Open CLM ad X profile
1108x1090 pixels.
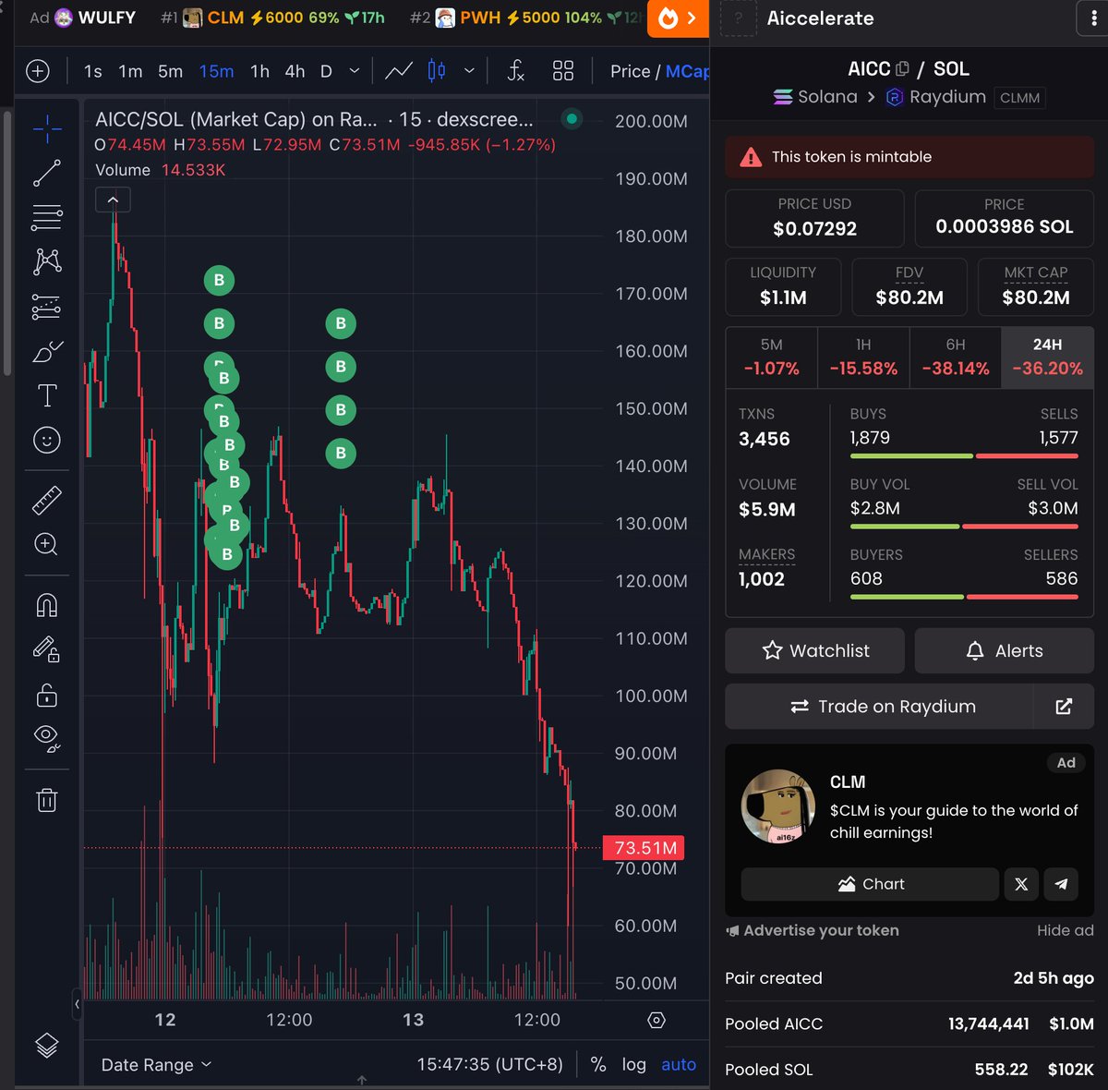[x=1021, y=884]
